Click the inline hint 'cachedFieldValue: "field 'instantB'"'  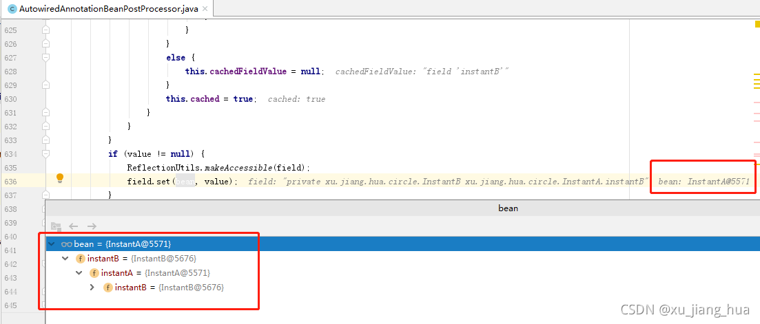(x=422, y=72)
